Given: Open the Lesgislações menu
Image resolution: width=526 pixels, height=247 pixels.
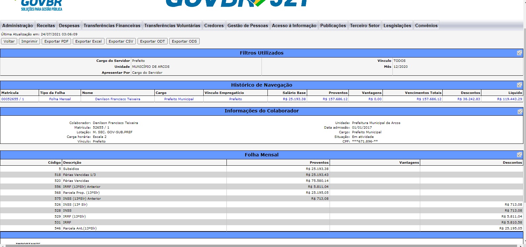Looking at the screenshot, I should (x=397, y=25).
